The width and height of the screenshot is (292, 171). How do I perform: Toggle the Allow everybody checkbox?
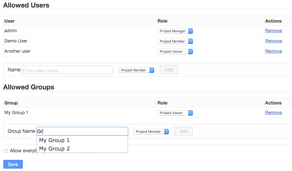(x=6, y=151)
